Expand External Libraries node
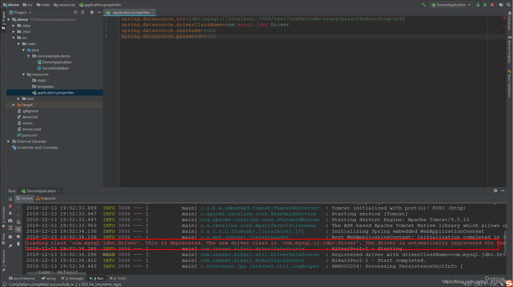 coord(9,141)
